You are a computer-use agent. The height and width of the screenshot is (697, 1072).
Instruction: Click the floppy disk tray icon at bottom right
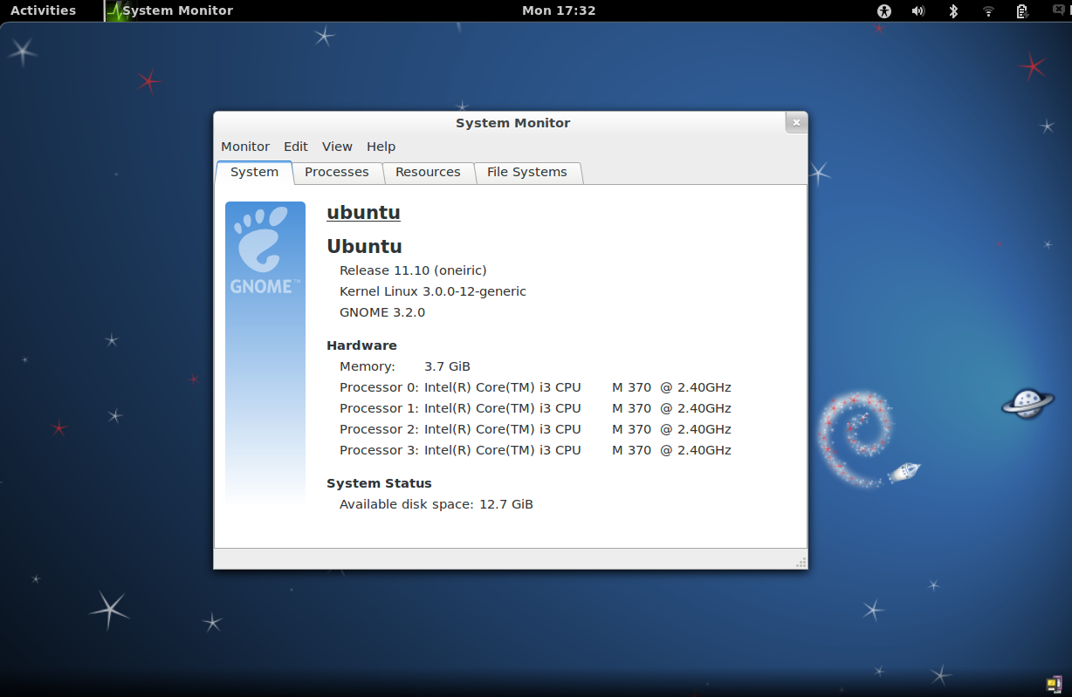pos(1054,683)
